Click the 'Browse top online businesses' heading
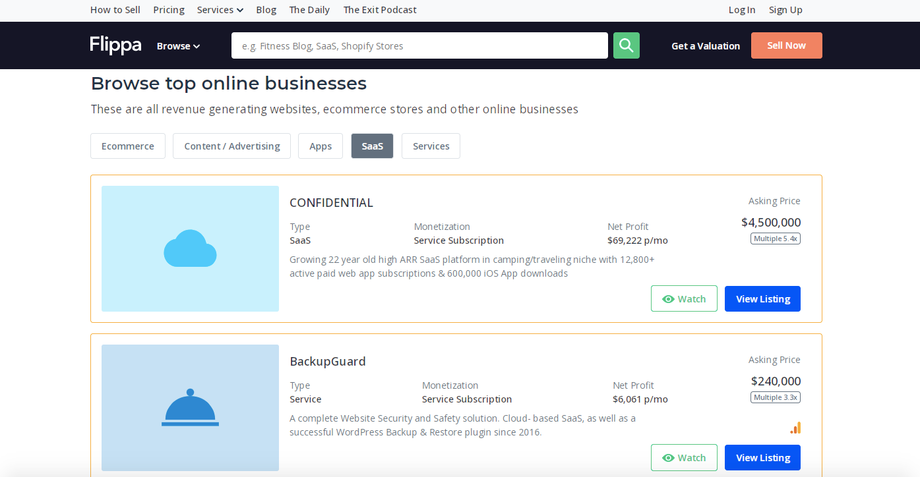Screen dimensions: 920x477 pos(229,84)
